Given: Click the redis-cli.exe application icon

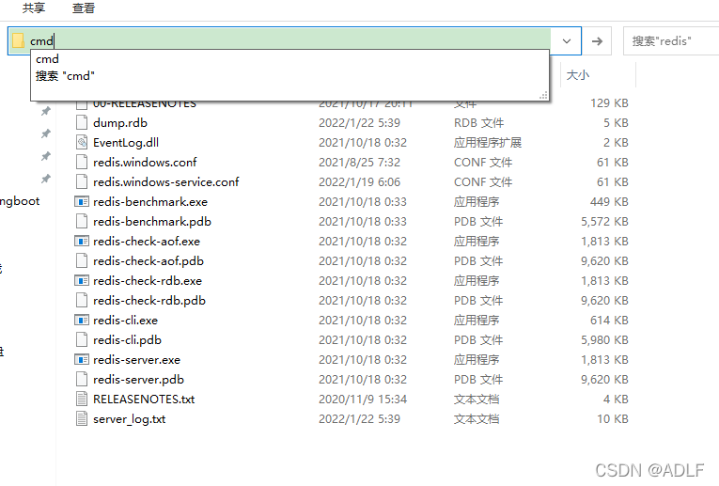Looking at the screenshot, I should 82,320.
